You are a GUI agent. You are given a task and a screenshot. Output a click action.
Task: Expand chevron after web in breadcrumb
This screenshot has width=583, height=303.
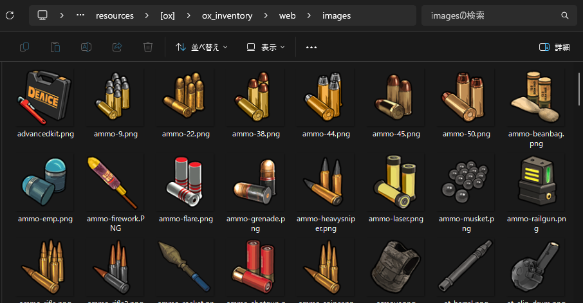pyautogui.click(x=309, y=15)
